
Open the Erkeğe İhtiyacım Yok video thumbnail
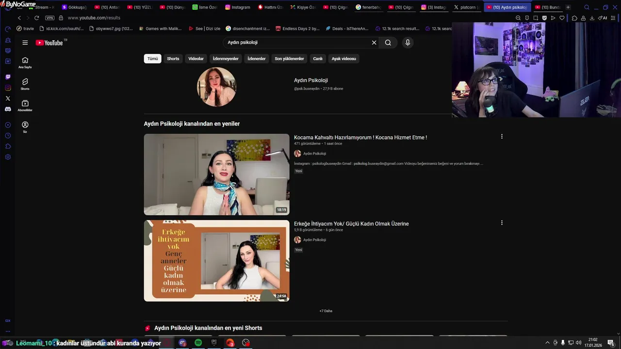point(216,261)
